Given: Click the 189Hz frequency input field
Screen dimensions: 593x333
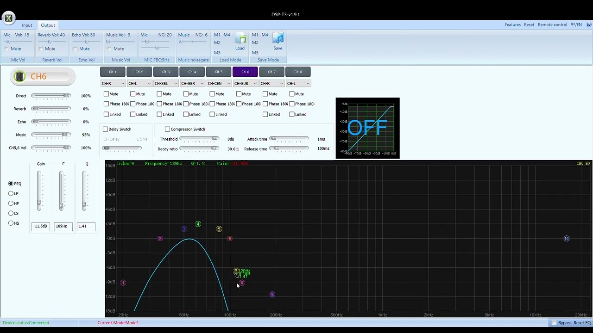Looking at the screenshot, I should click(63, 226).
